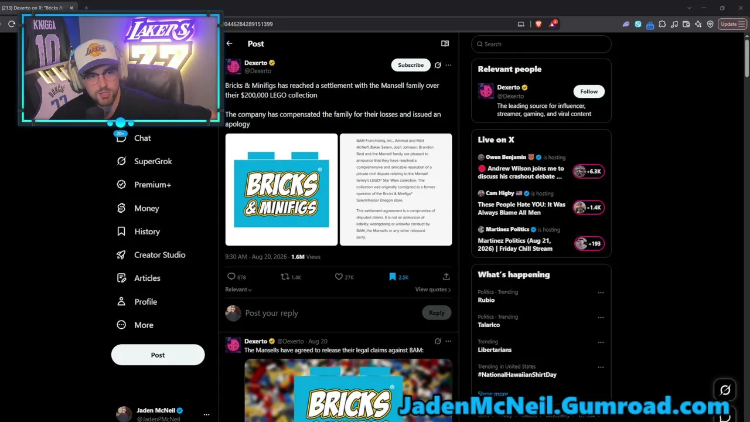Expand the More sidebar menu
Screen dimensions: 750x422
coord(135,325)
